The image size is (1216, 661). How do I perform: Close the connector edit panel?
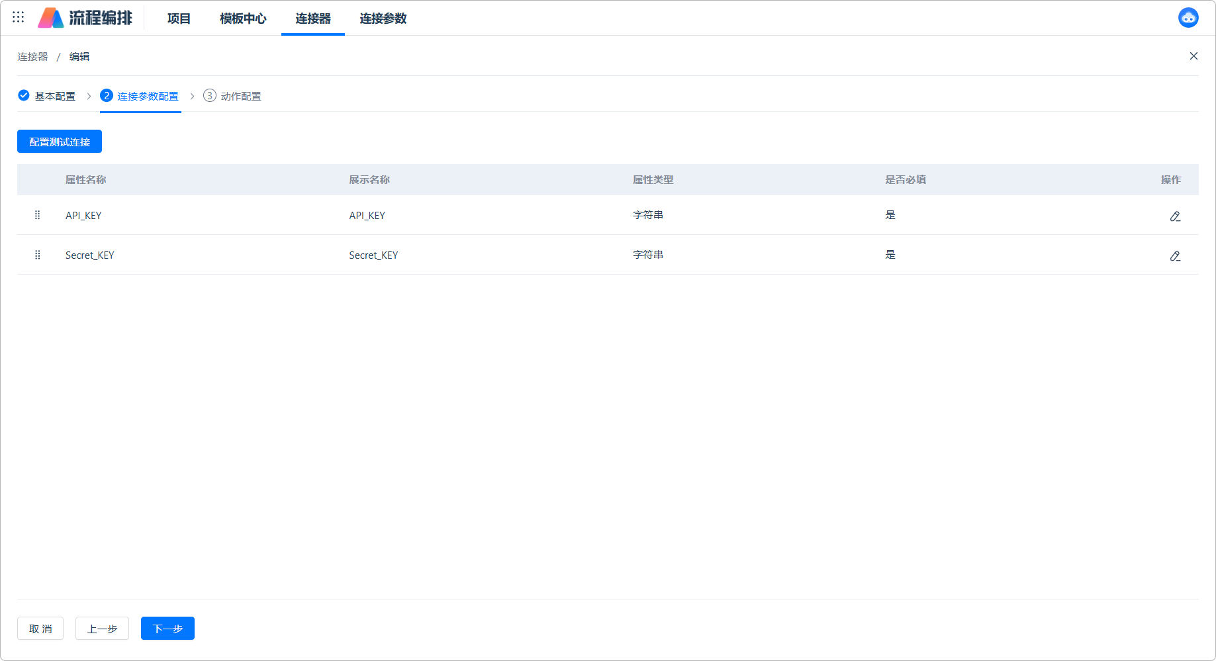click(x=1193, y=56)
